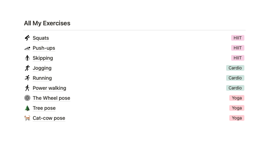Click the HIIT tag on the Skipping row
The width and height of the screenshot is (272, 147).
237,58
